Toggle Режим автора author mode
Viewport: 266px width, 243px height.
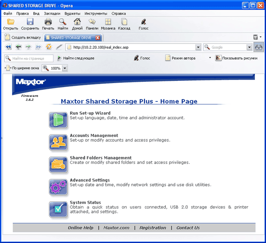(x=180, y=58)
